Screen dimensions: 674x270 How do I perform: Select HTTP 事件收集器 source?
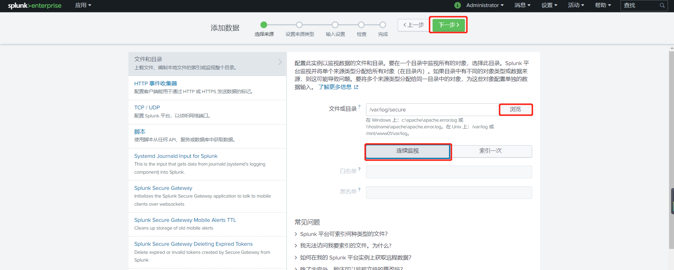[207, 88]
